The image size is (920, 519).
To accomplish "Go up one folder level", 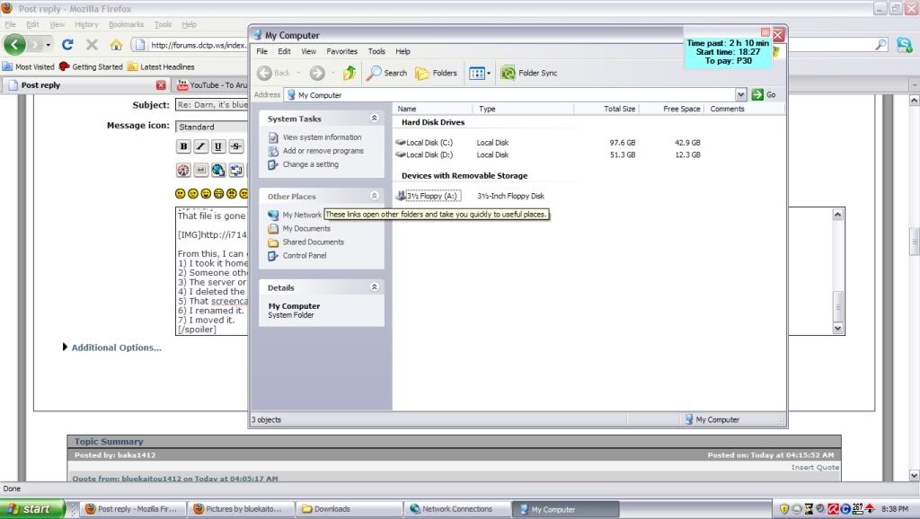I will 349,73.
